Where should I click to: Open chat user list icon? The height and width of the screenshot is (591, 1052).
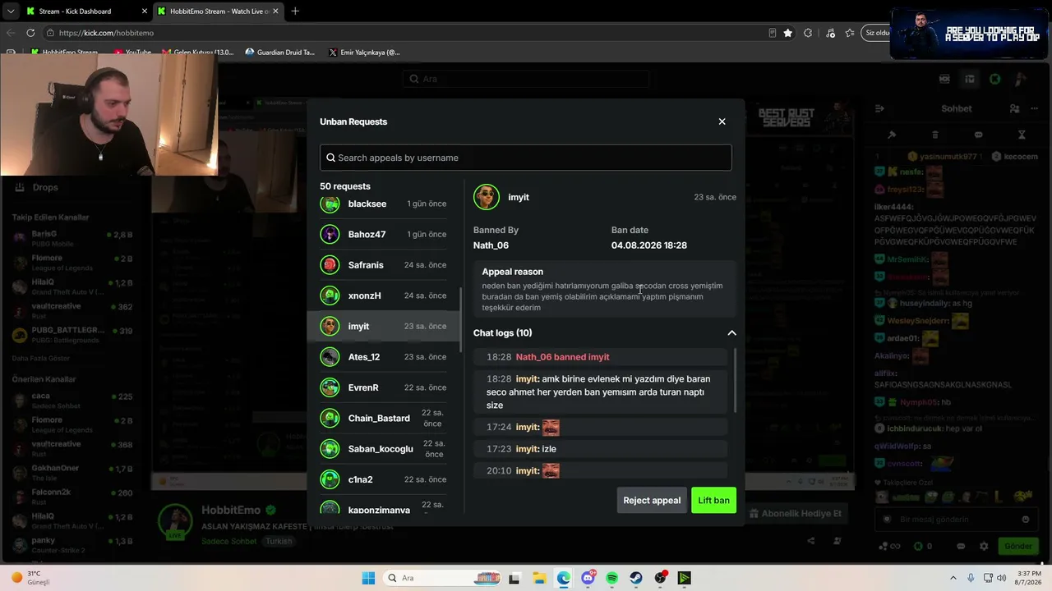tap(1014, 108)
